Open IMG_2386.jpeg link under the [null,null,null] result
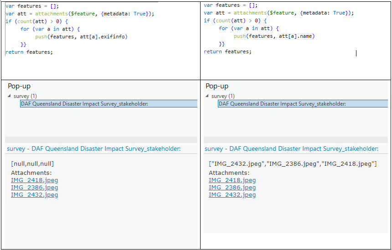This screenshot has height=250, width=392. click(x=35, y=187)
